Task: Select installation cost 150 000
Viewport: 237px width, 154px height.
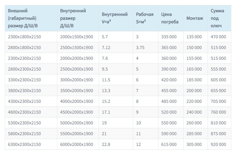Action: coord(194,48)
